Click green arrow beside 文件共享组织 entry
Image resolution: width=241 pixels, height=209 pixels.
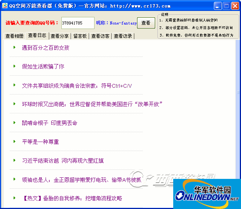coord(14,85)
